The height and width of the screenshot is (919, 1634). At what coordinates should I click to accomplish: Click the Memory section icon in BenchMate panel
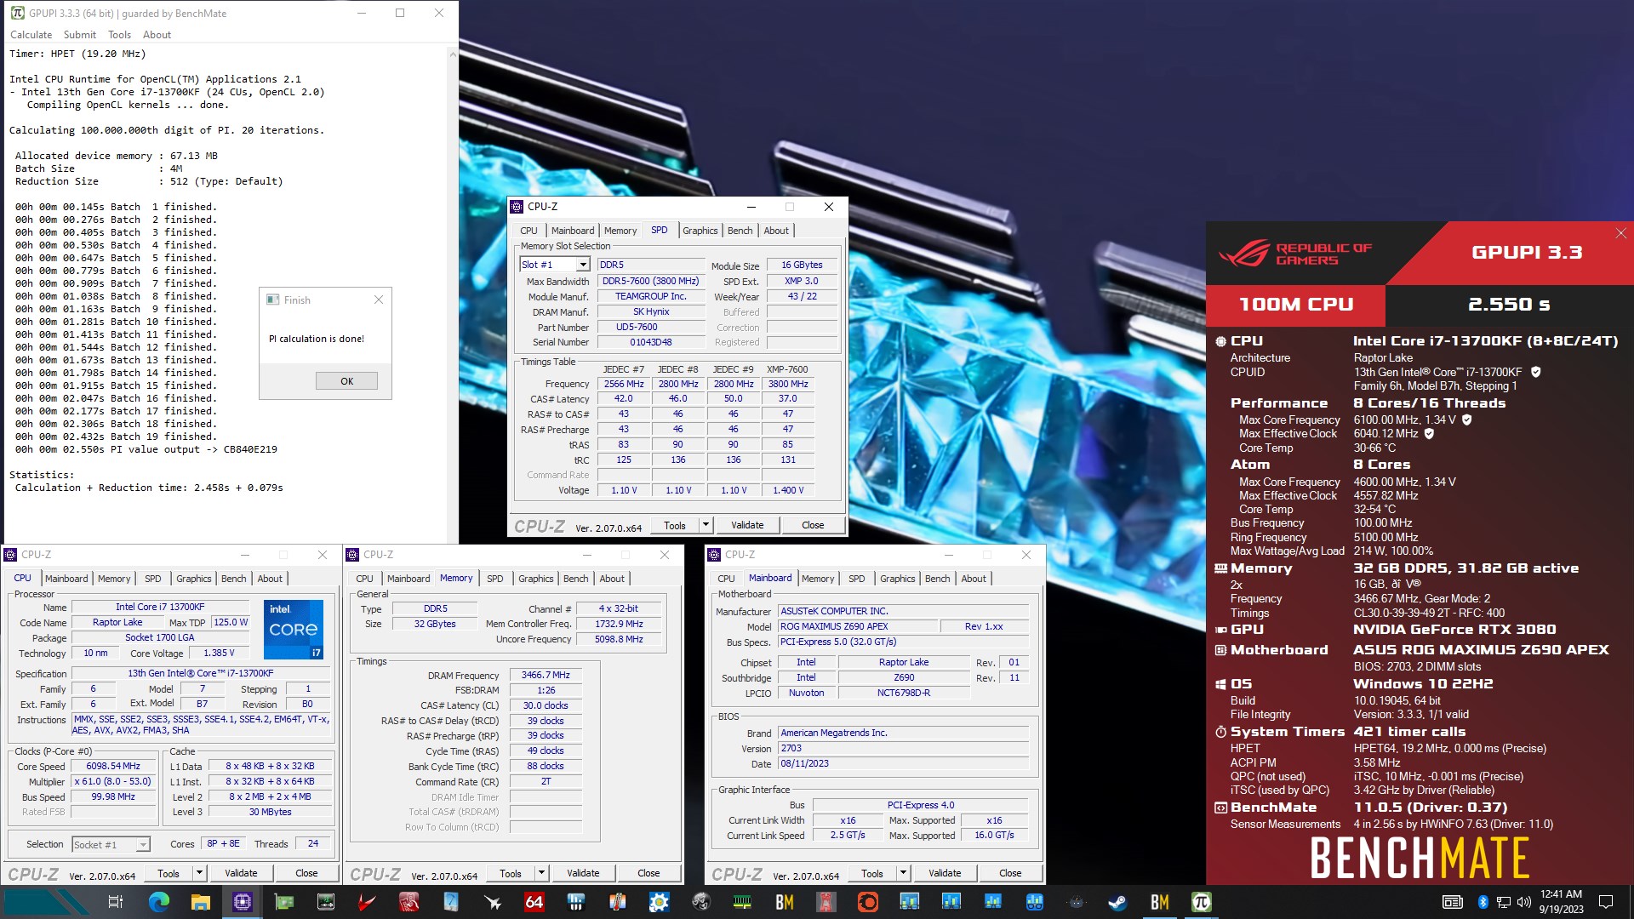tap(1220, 568)
